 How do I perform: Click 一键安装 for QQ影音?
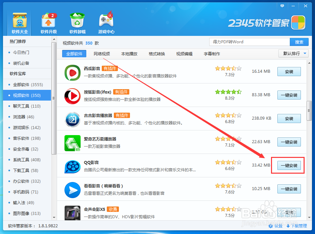point(289,165)
